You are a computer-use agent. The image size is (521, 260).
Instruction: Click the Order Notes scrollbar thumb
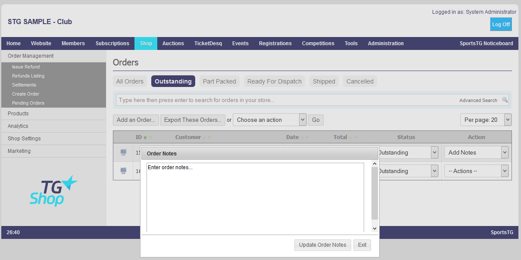[374, 193]
